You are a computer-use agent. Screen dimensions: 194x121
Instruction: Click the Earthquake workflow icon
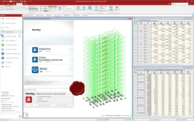coord(3,62)
